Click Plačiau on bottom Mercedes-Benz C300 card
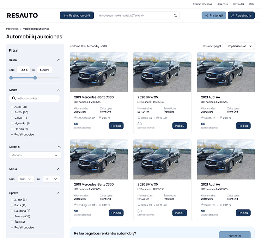 tap(116, 213)
